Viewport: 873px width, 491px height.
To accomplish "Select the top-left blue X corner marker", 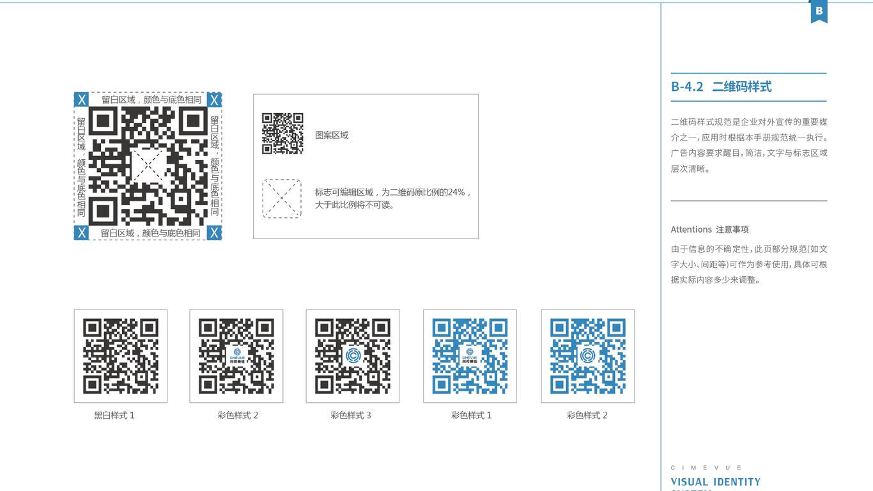I will click(81, 99).
